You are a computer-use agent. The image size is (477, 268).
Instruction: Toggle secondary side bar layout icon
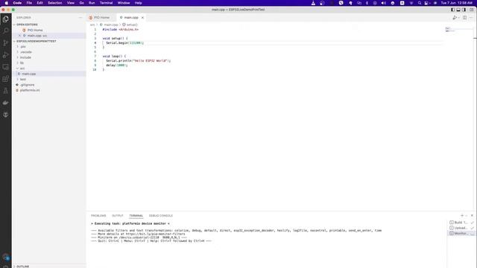click(464, 10)
